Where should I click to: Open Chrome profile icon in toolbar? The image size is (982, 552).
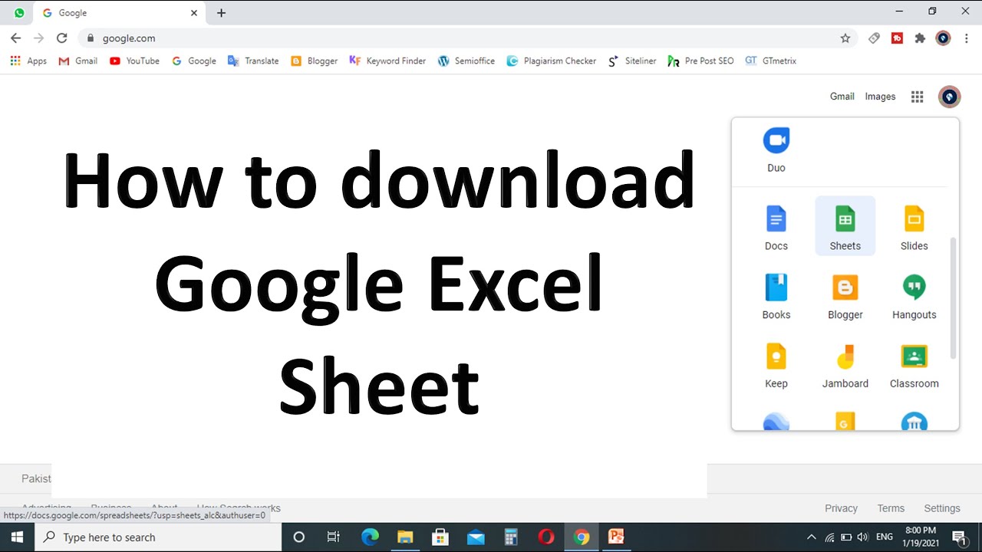coord(944,38)
